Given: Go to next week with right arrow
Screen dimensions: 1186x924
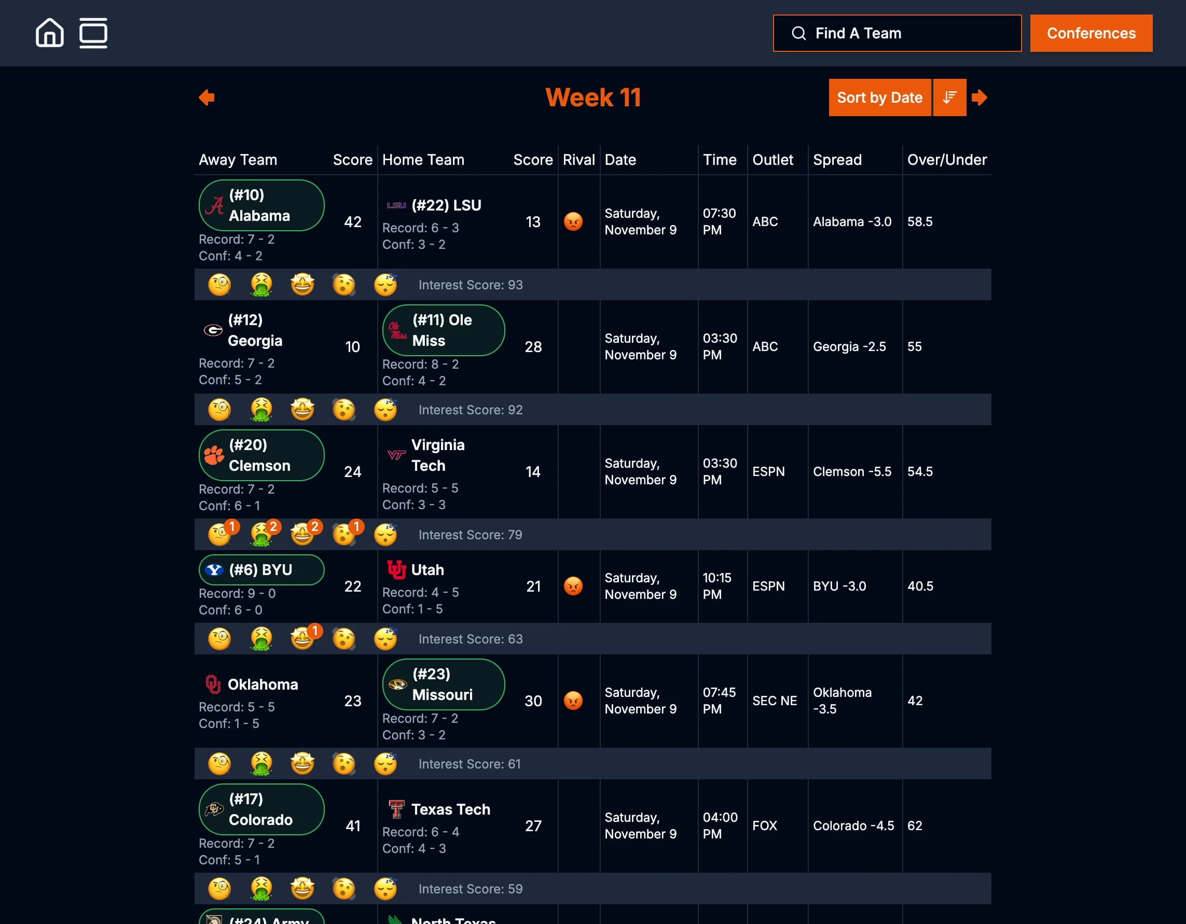Looking at the screenshot, I should click(x=979, y=97).
